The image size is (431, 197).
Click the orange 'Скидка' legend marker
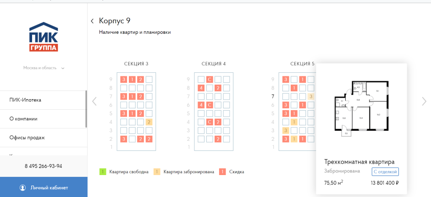223,172
